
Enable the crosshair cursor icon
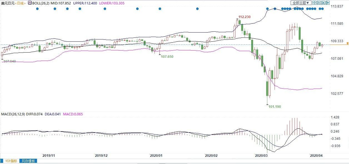[314, 3]
